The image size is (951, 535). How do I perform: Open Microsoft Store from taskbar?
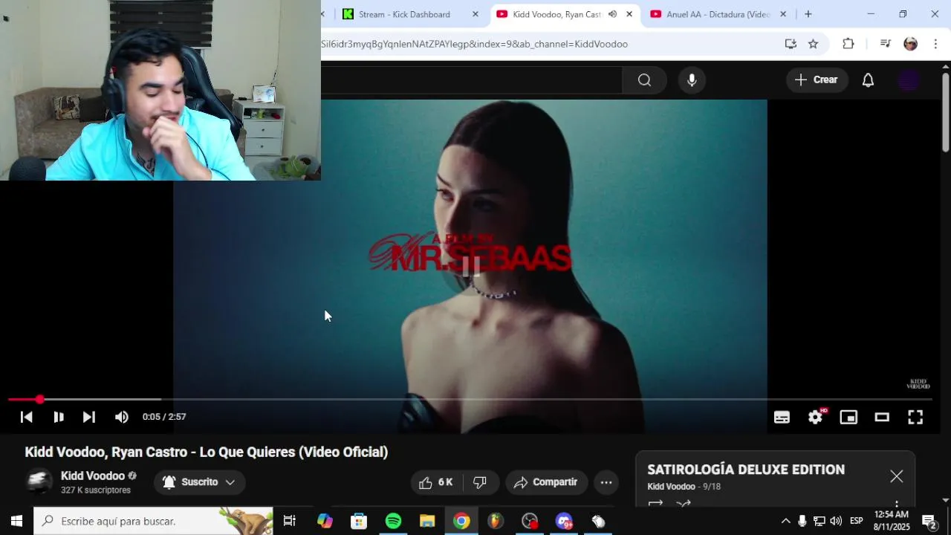(359, 521)
